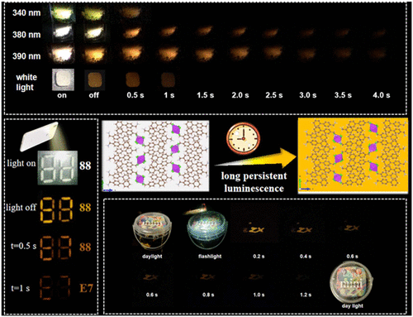Click the "long persistent luminescence" caption
The width and height of the screenshot is (413, 317).
[254, 182]
